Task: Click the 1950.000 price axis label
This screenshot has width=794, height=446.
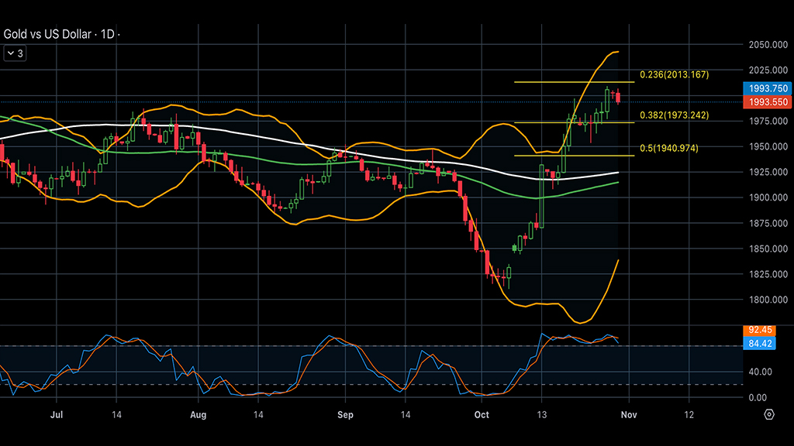Action: pos(768,146)
